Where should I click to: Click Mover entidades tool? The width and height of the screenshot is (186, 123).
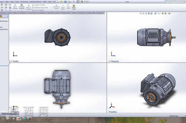pyautogui.click(x=38, y=10)
